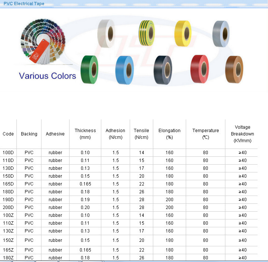Click the 'Code' column header

coord(8,134)
